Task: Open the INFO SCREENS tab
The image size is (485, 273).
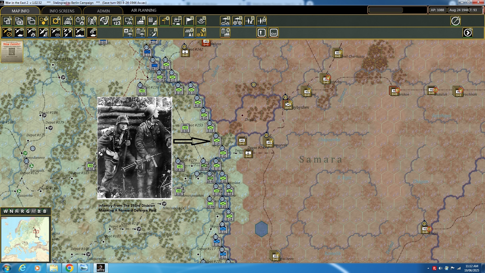Action: (x=62, y=11)
